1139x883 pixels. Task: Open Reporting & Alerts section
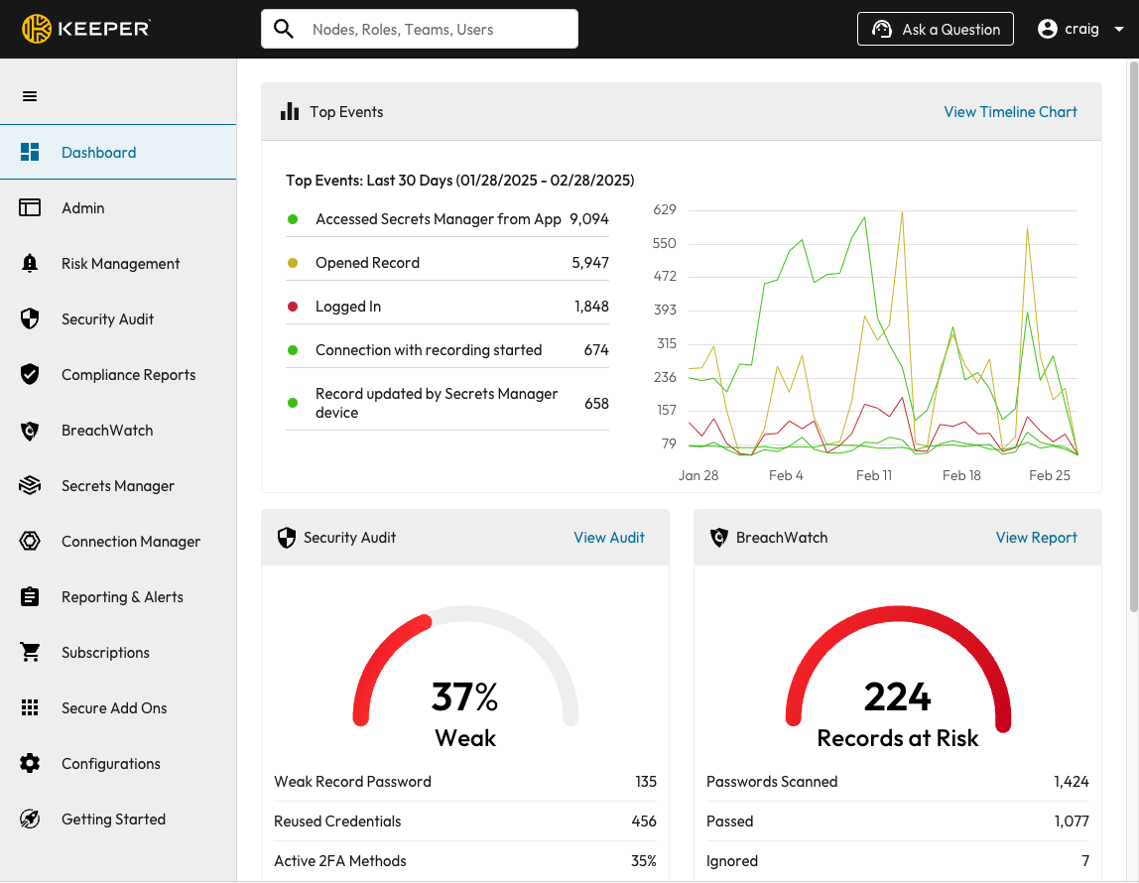(122, 597)
